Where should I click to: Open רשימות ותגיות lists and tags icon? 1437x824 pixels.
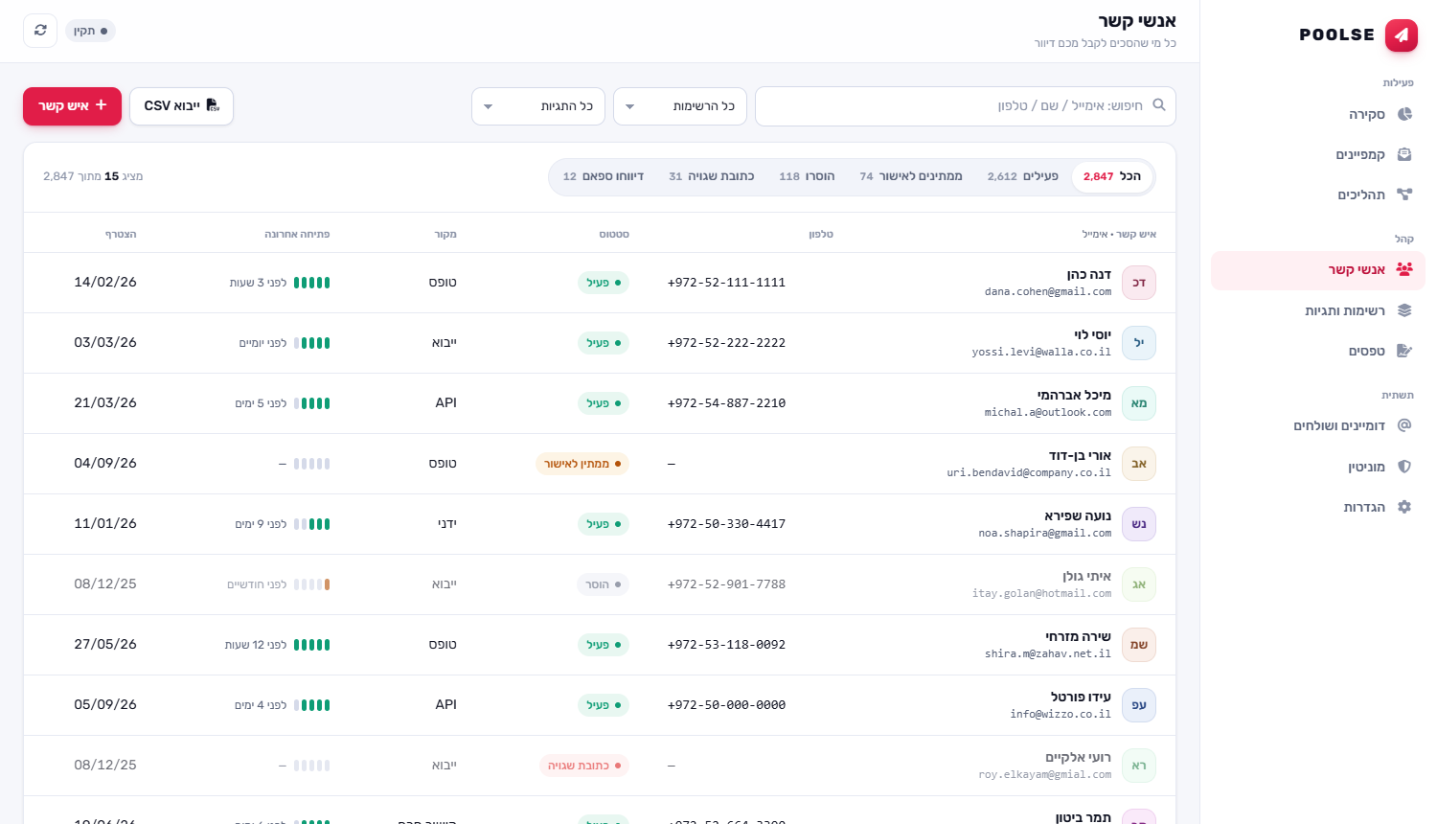(1404, 310)
